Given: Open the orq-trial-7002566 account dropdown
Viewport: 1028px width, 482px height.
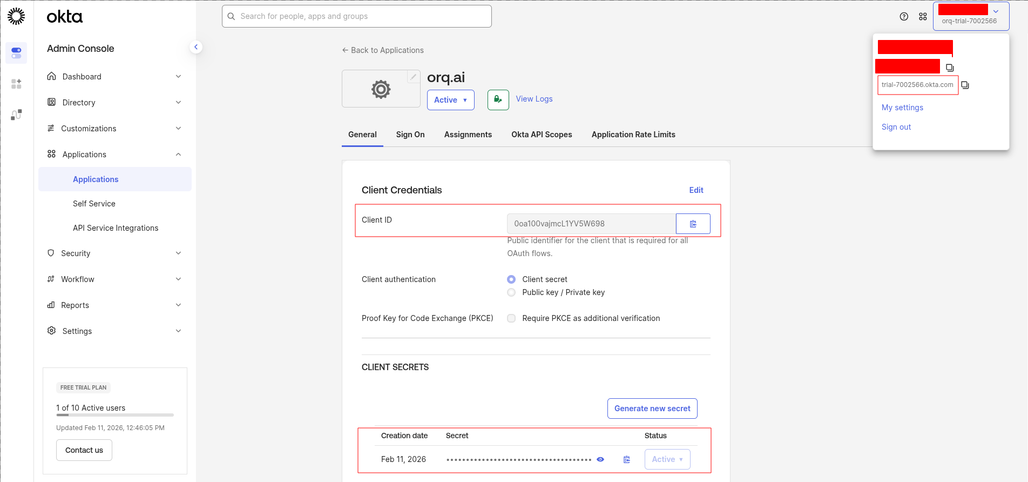Looking at the screenshot, I should pos(971,16).
